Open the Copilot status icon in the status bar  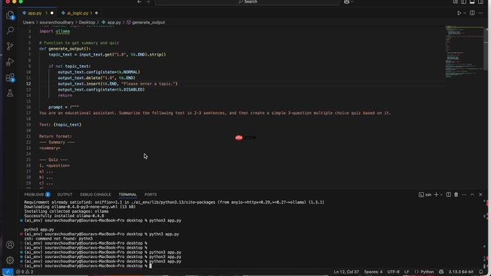coord(441,272)
